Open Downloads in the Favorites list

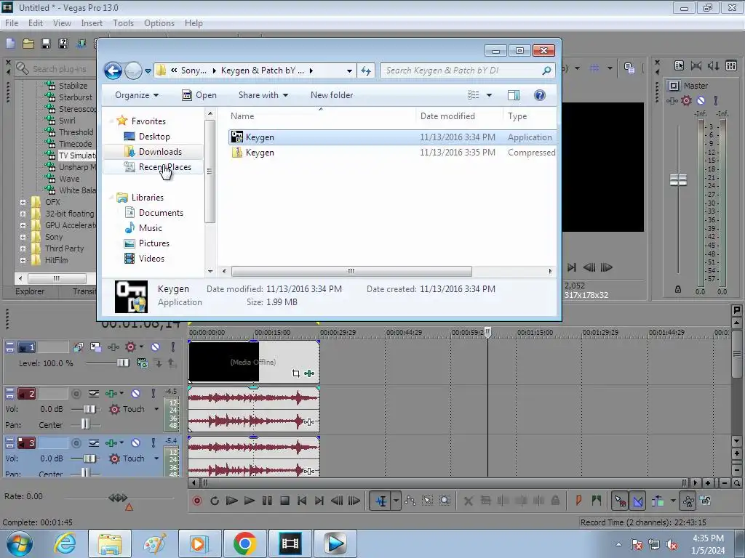pos(160,151)
